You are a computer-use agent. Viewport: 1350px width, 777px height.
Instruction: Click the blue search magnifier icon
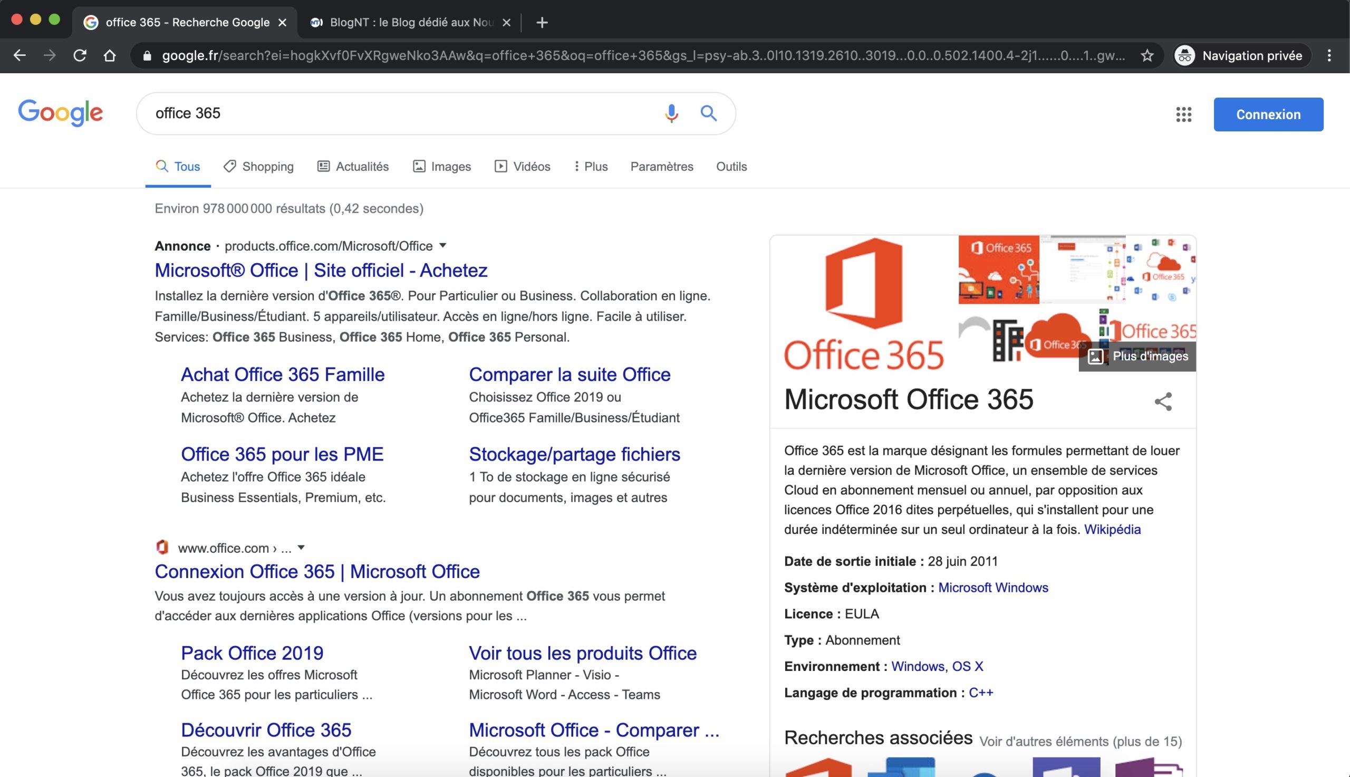tap(708, 113)
